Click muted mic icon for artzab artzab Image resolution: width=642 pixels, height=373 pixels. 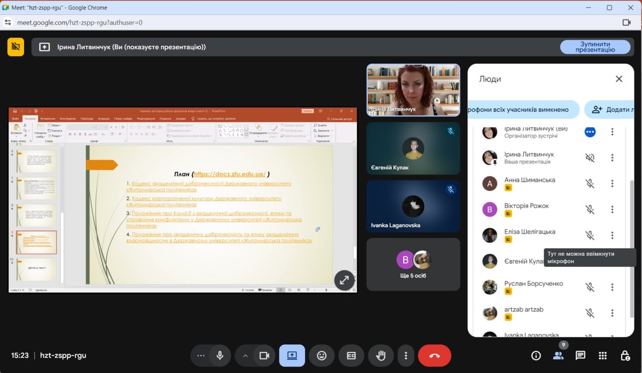point(590,313)
